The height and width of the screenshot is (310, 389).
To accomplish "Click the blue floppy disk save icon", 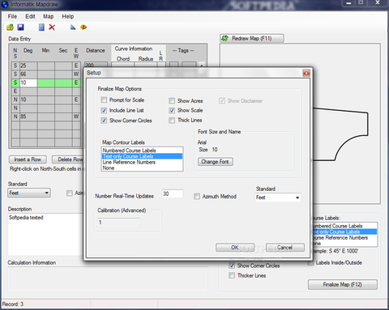I will point(20,28).
